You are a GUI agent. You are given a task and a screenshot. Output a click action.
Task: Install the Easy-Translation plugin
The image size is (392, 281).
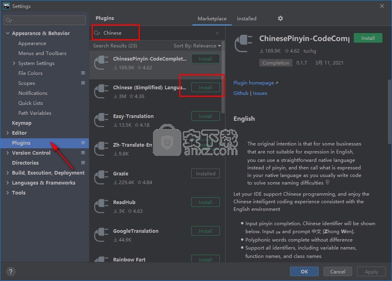(206, 116)
